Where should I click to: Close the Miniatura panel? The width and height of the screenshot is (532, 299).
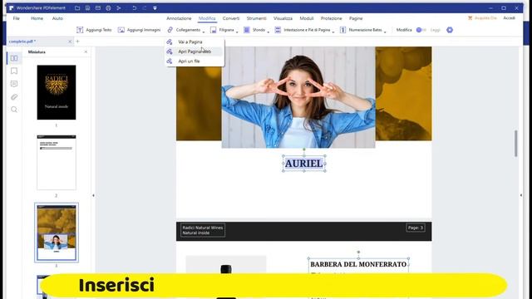(x=86, y=51)
